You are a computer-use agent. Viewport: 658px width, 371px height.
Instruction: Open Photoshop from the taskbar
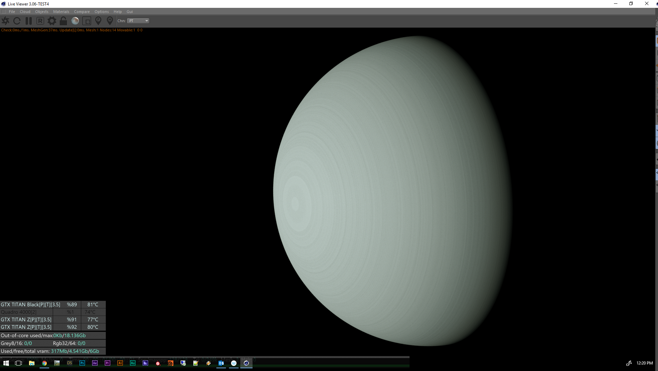pyautogui.click(x=82, y=363)
